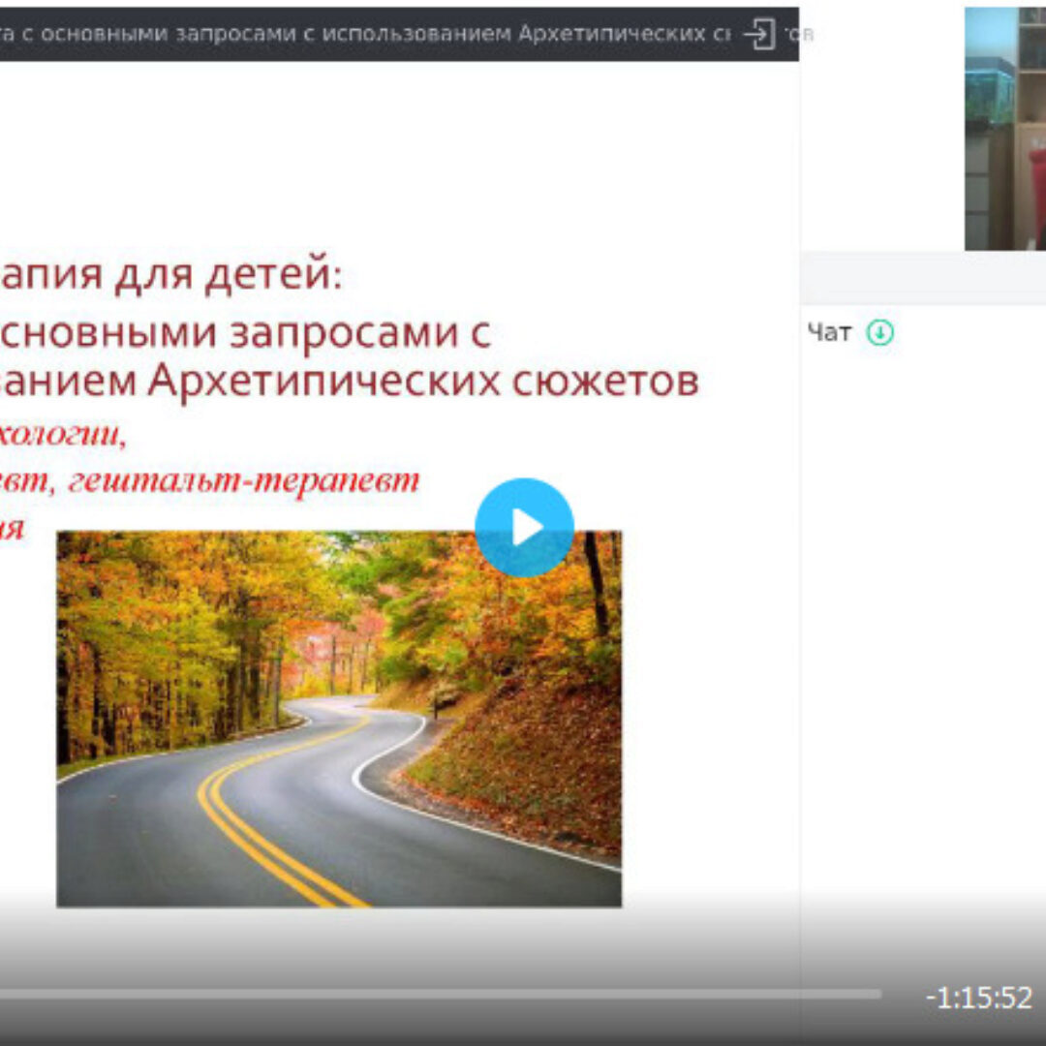The height and width of the screenshot is (1046, 1046).
Task: Seek to the middle of the playback progress bar
Action: pyautogui.click(x=441, y=994)
